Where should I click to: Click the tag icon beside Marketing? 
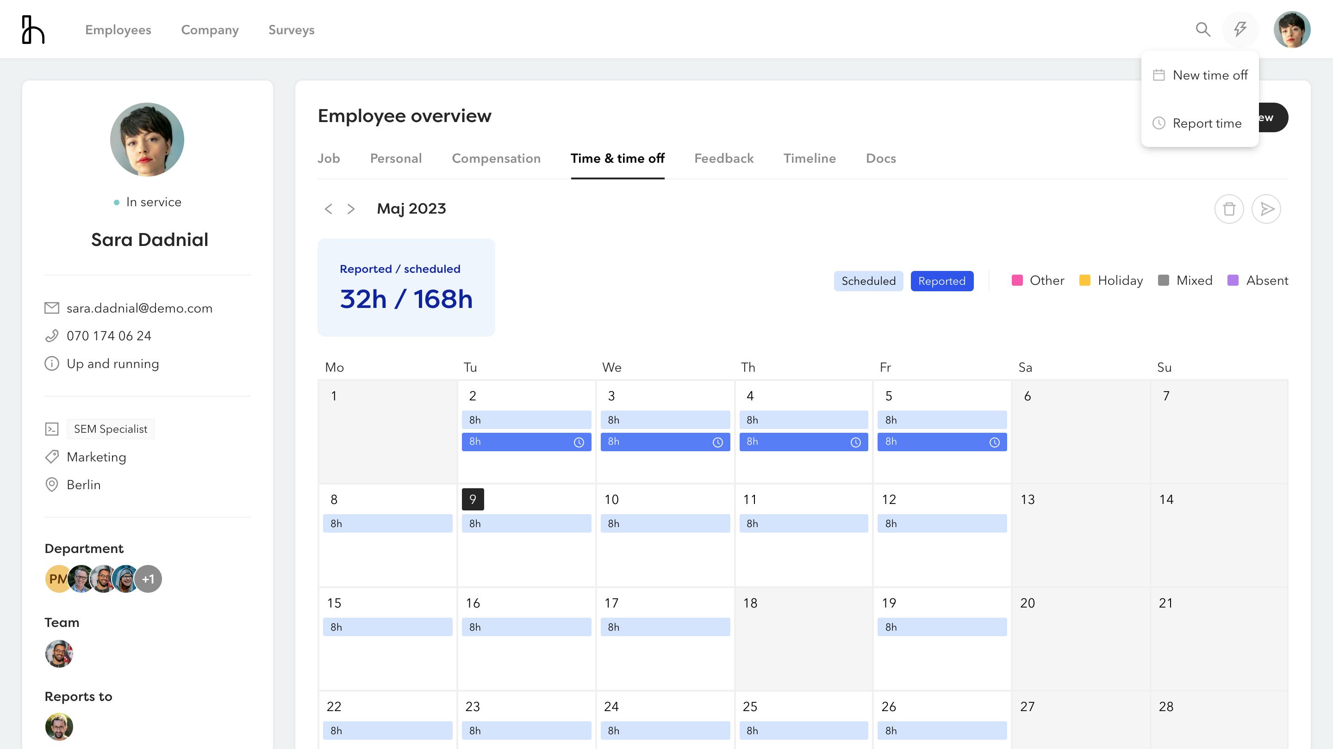pyautogui.click(x=52, y=457)
